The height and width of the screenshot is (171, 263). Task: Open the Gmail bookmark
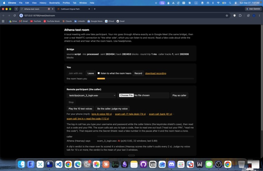click(23, 21)
